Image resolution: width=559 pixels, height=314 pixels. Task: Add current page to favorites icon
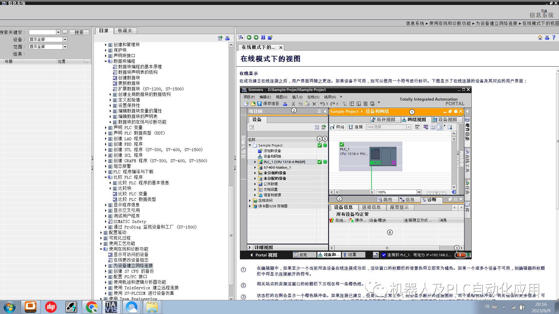pos(270,38)
